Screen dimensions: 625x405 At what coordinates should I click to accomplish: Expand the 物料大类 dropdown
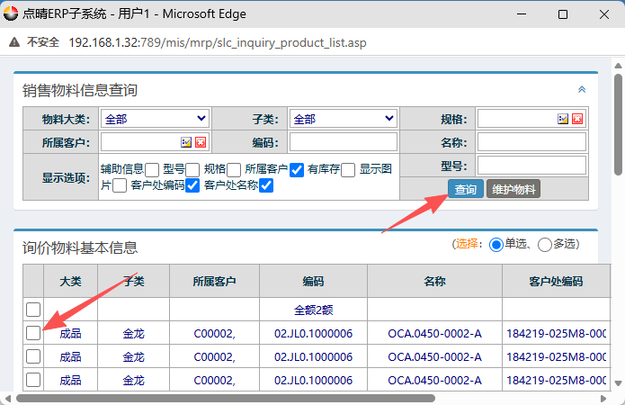point(155,119)
